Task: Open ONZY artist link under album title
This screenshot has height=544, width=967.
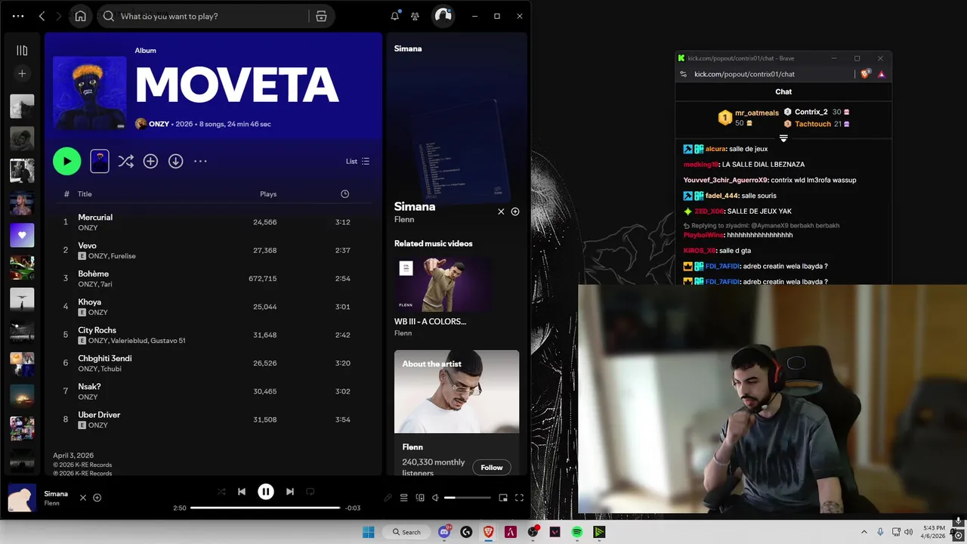Action: tap(159, 124)
